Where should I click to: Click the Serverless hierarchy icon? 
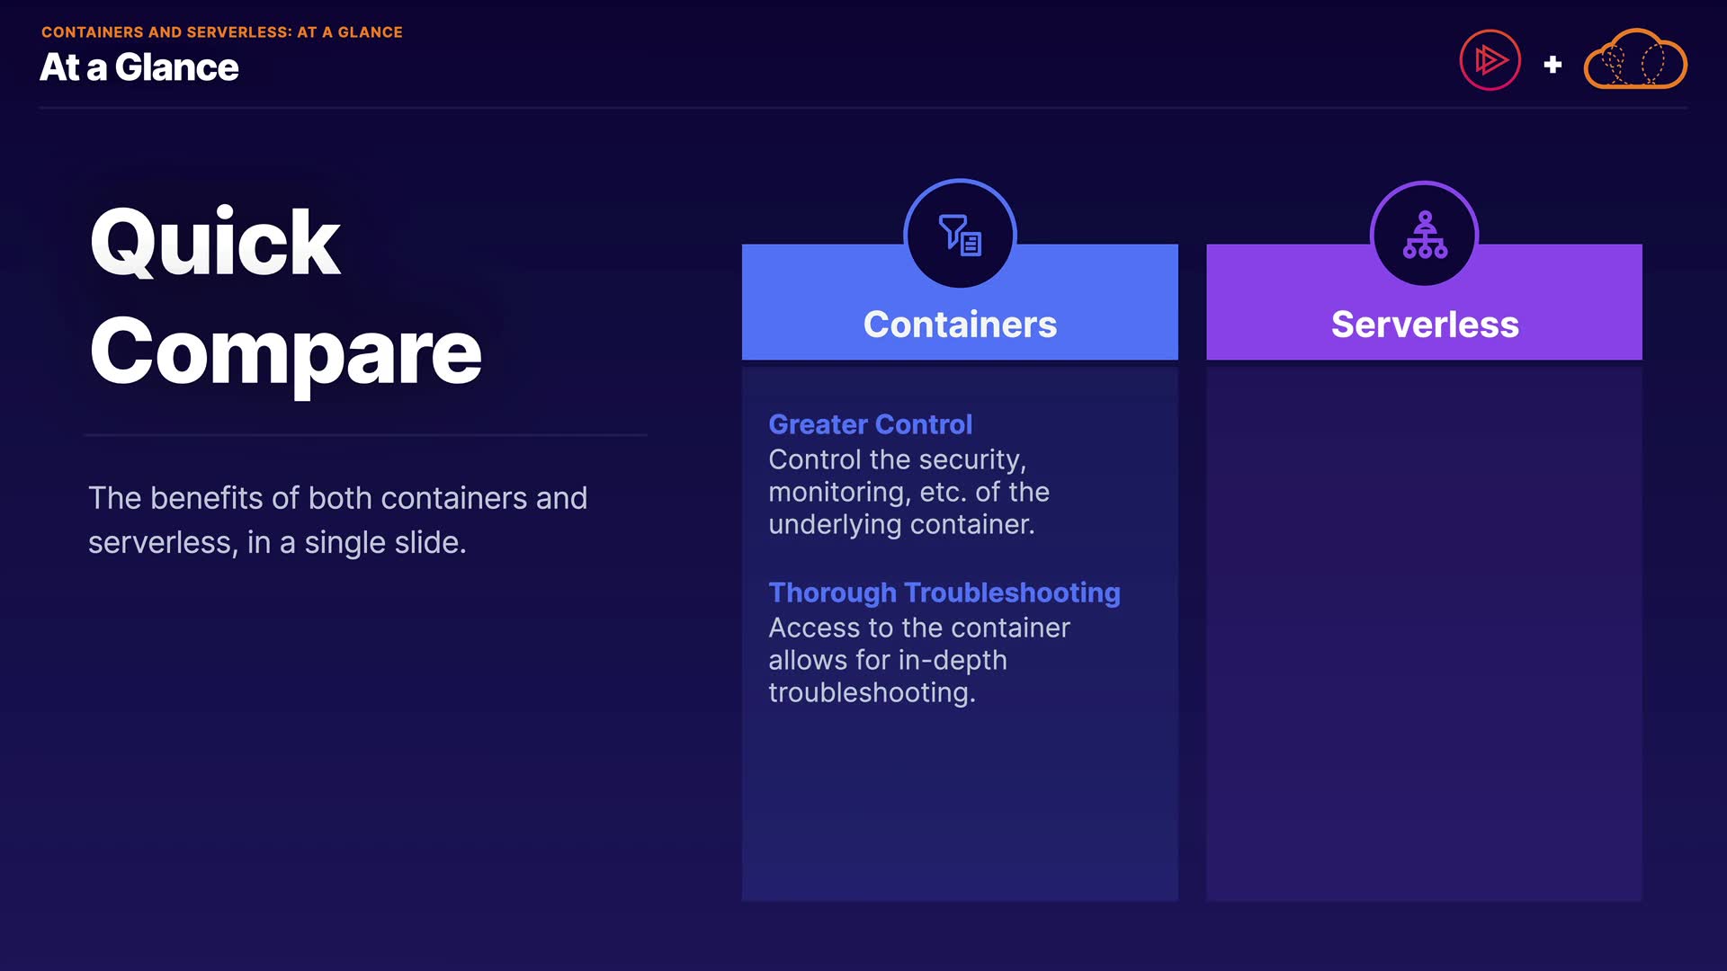[1424, 235]
